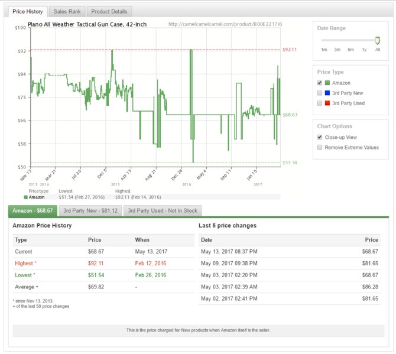This screenshot has width=396, height=354.
Task: Set date range to 6m label
Action: (350, 50)
